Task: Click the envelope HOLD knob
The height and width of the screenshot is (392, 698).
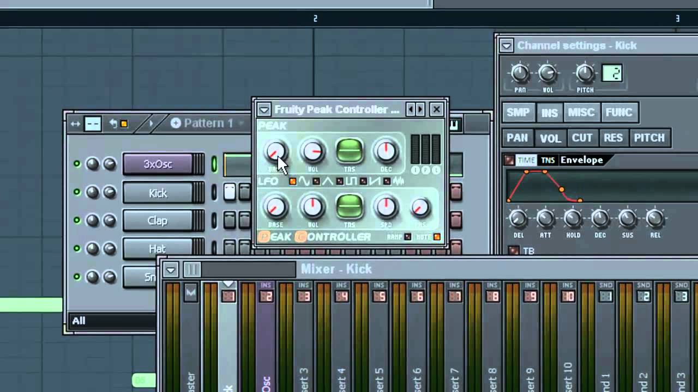Action: (x=573, y=219)
